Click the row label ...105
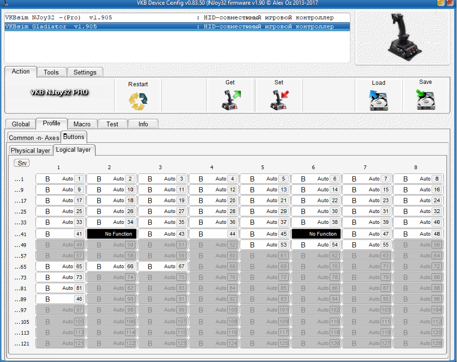 [x=22, y=322]
